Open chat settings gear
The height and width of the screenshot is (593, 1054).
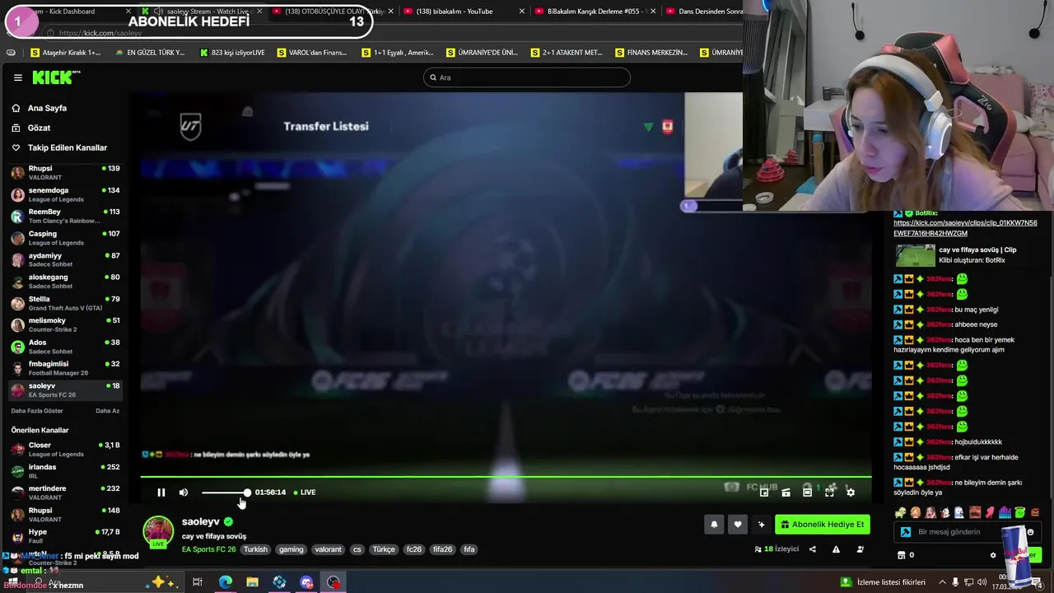[x=993, y=555]
